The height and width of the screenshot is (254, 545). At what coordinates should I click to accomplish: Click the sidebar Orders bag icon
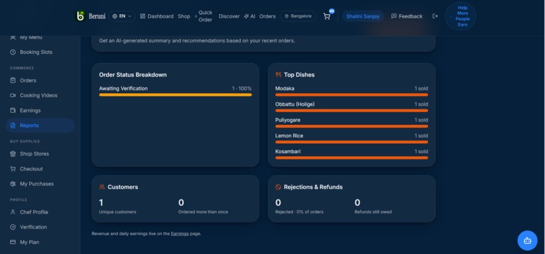coord(13,80)
